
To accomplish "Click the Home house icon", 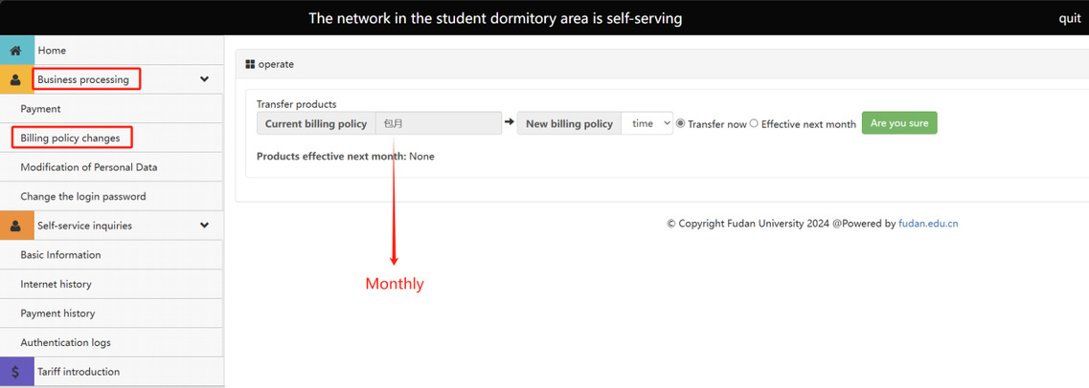I will click(15, 51).
